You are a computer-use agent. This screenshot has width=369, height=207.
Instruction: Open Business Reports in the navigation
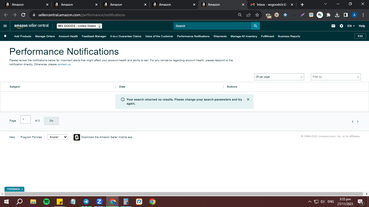click(289, 36)
